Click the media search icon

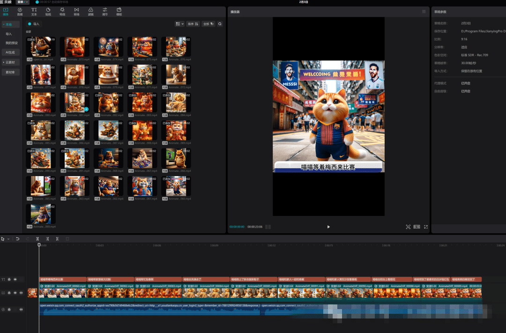pos(220,24)
